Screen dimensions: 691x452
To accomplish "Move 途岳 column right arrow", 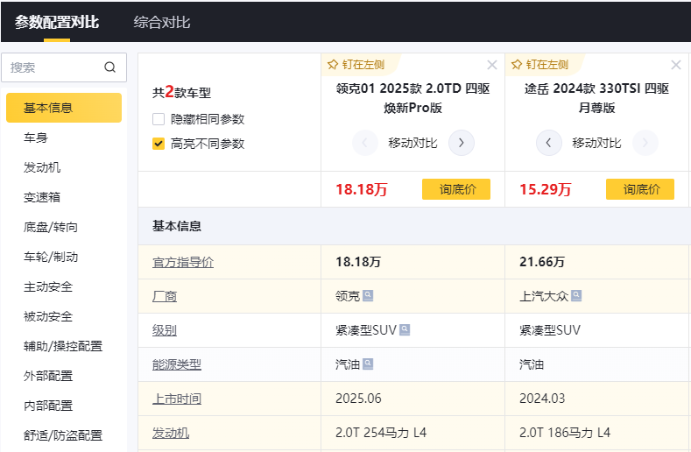I will pos(645,143).
